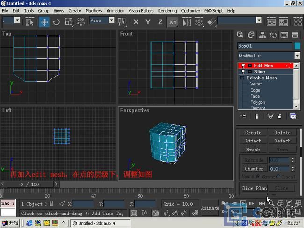Switch to the Utilities command panel

point(295,35)
